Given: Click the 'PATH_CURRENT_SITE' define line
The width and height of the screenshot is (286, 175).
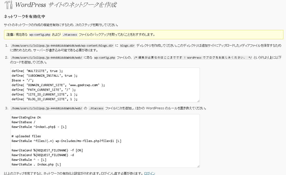Looking at the screenshot, I should pyautogui.click(x=43, y=90).
